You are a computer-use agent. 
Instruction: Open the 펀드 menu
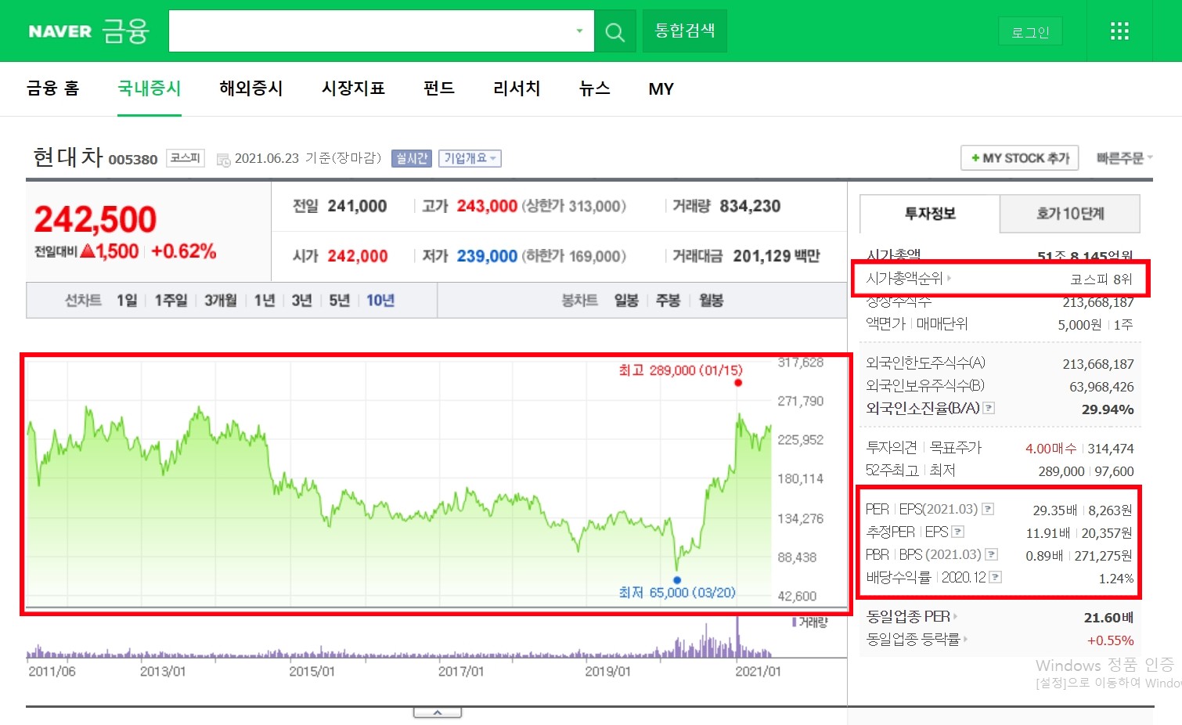click(x=439, y=88)
